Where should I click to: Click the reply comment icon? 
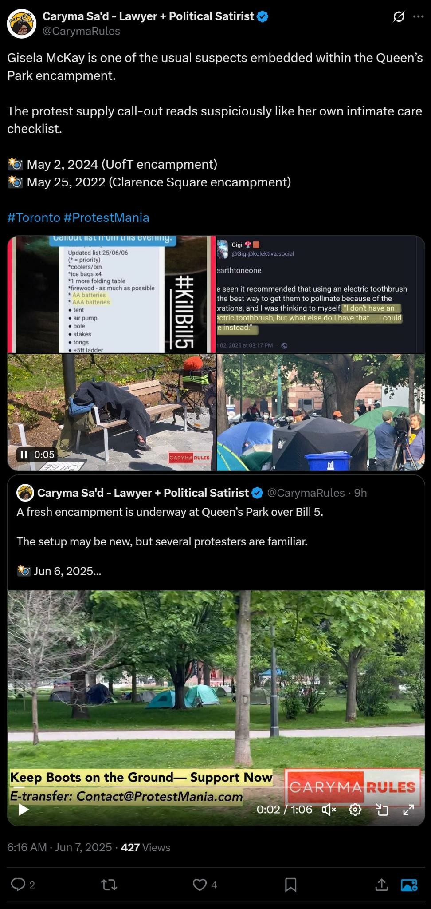[x=18, y=885]
